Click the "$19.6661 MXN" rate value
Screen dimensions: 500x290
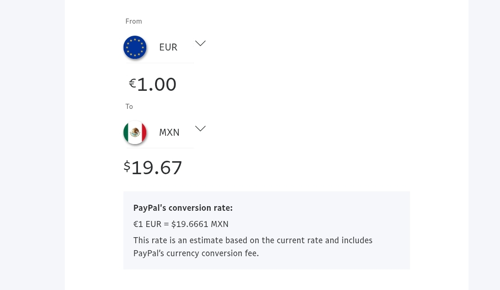coord(200,224)
